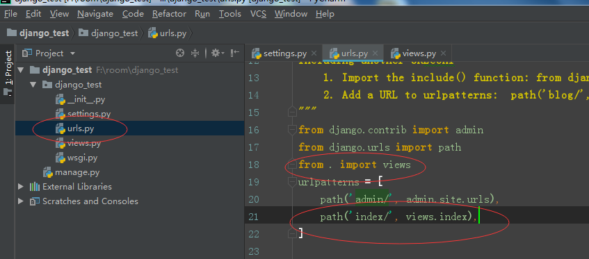
Task: Click the External Libraries tree item
Action: click(x=77, y=187)
